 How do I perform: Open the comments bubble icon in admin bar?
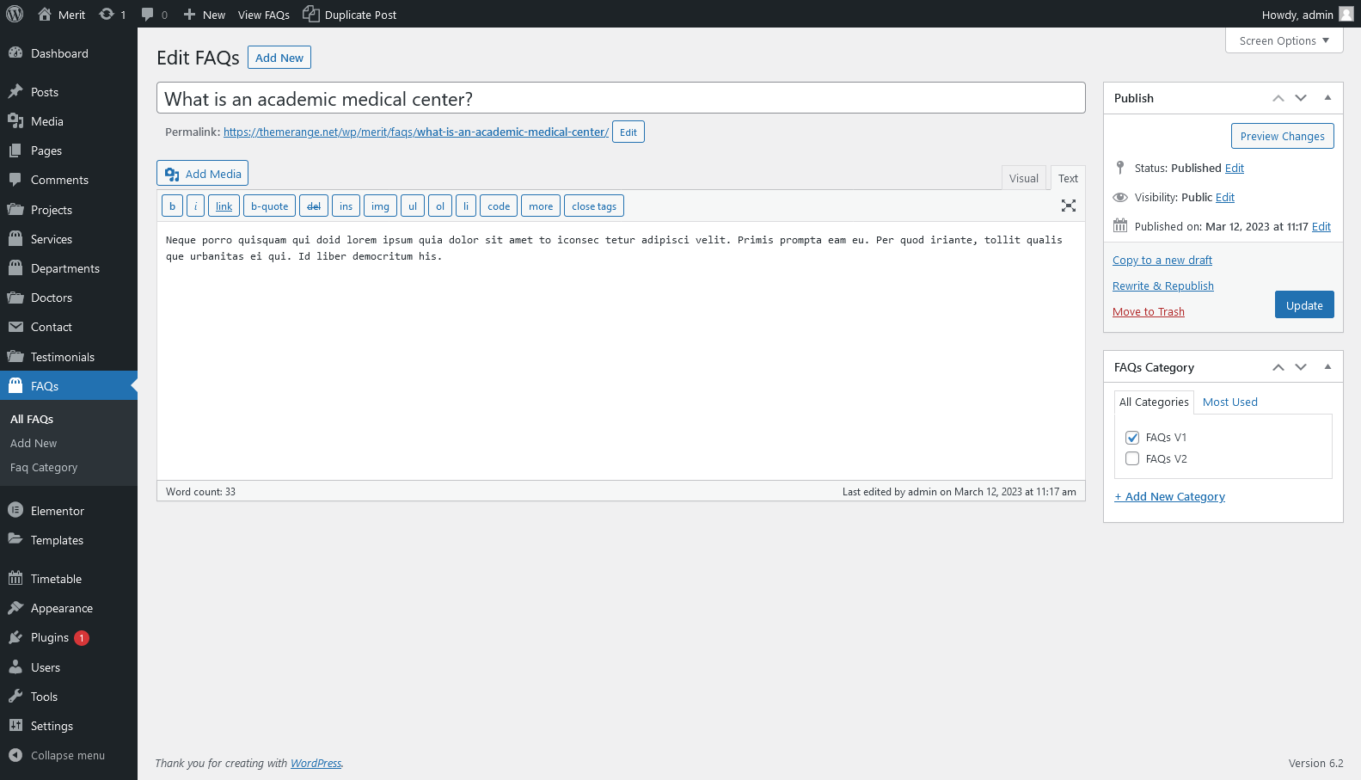tap(148, 15)
